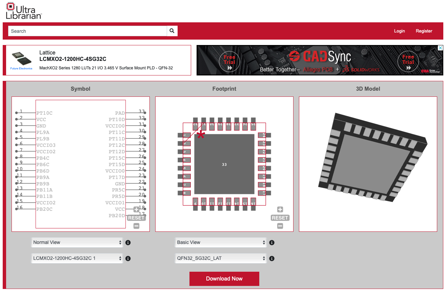The width and height of the screenshot is (445, 291).
Task: Close the ad using its corner X icon
Action: point(440,48)
